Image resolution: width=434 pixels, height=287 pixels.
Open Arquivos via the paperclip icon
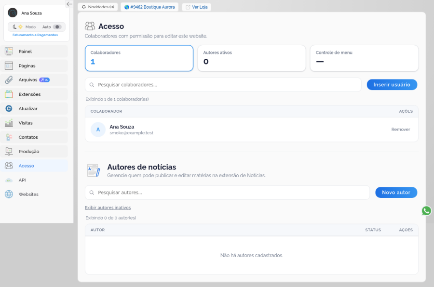coord(9,80)
